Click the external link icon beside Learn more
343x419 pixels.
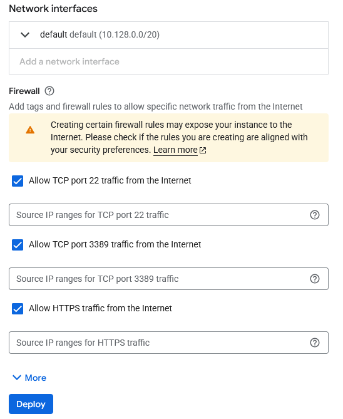pyautogui.click(x=203, y=150)
